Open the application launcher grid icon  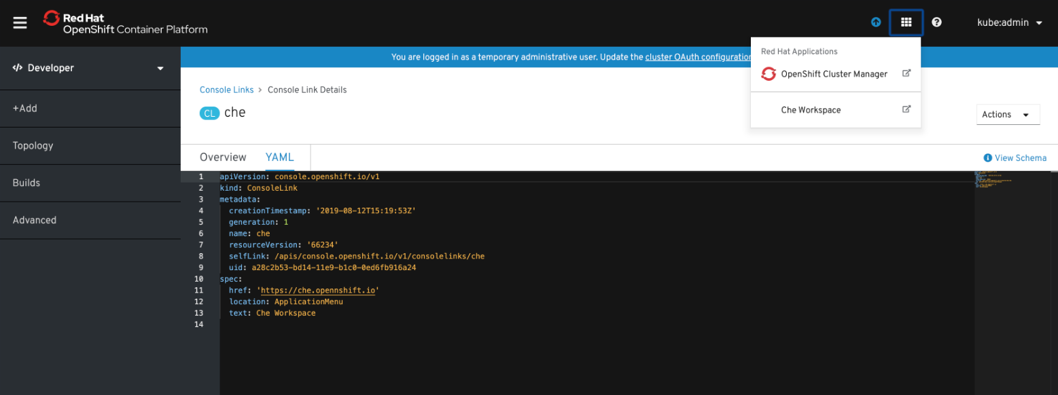click(x=906, y=22)
